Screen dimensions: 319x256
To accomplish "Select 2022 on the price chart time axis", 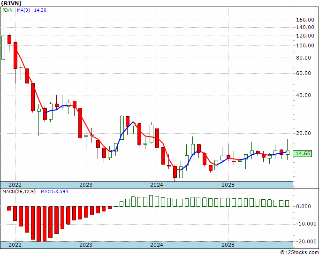I will [15, 185].
